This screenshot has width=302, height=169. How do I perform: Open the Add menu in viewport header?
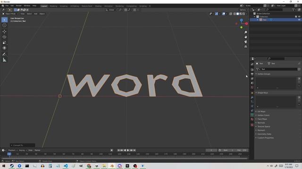pos(36,14)
